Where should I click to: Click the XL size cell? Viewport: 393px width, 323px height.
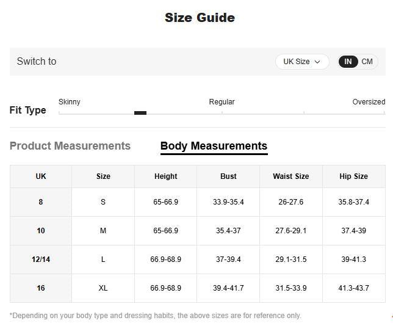103,288
